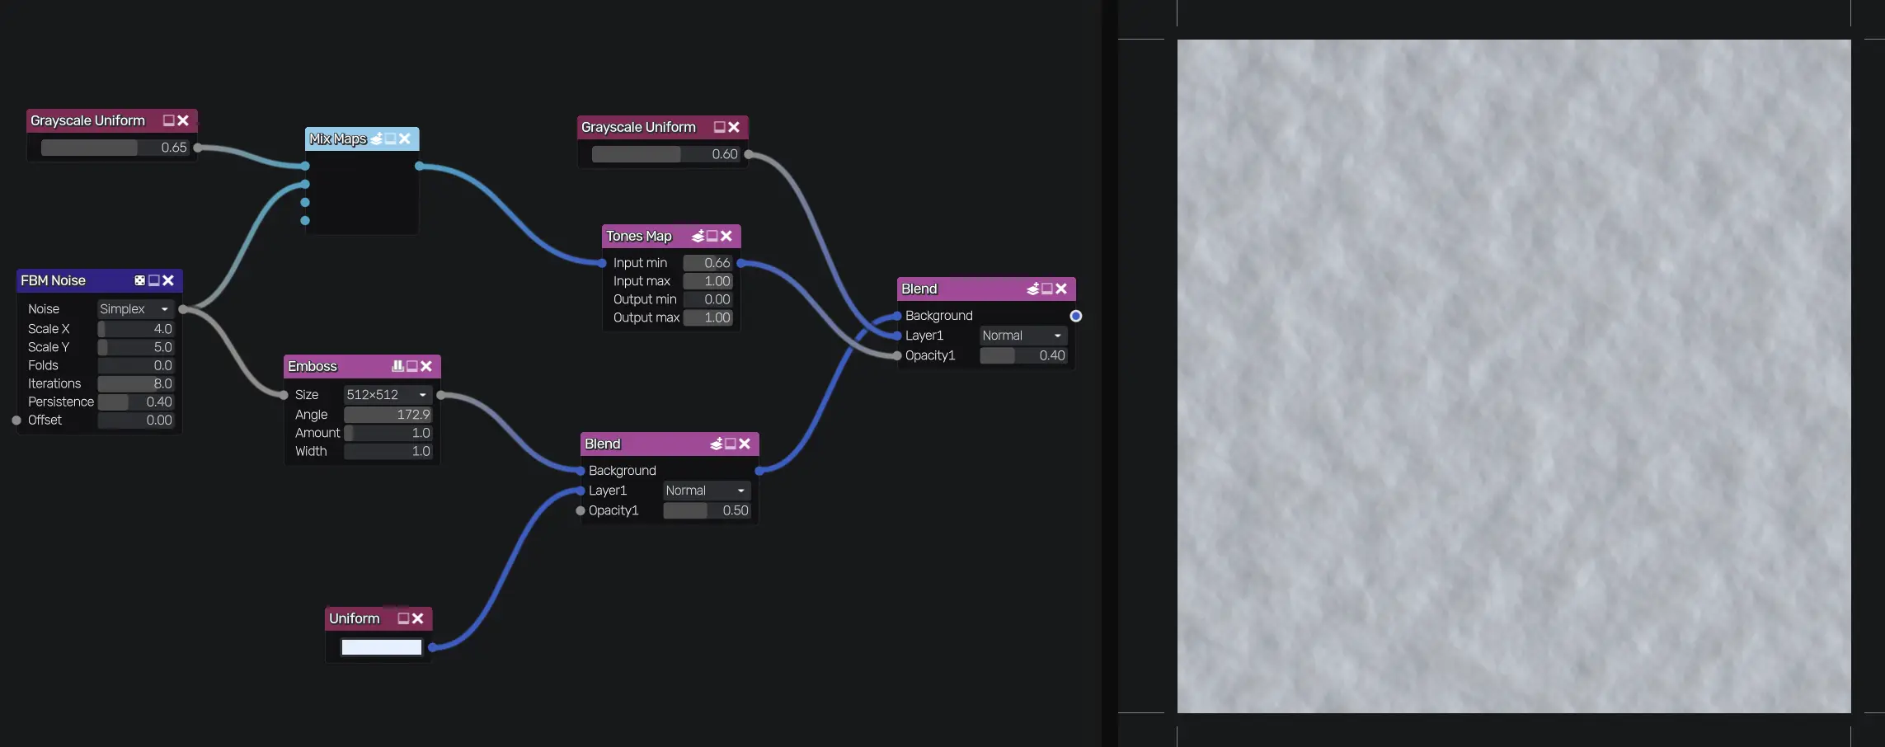1885x747 pixels.
Task: Open the Normal blend mode dropdown on the right Blend node
Action: click(1022, 336)
